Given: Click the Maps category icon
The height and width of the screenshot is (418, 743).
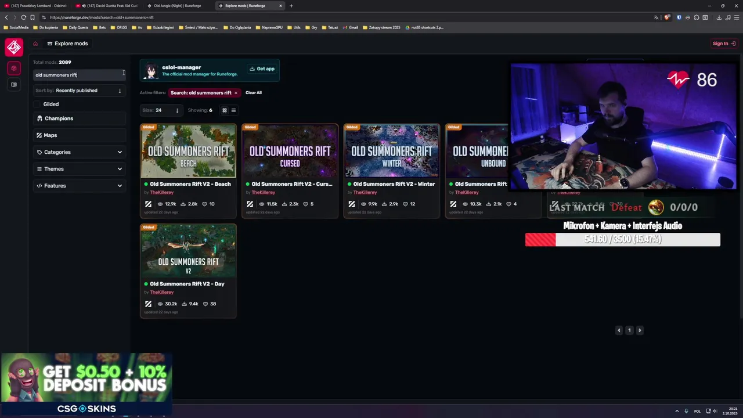Looking at the screenshot, I should click(x=39, y=135).
